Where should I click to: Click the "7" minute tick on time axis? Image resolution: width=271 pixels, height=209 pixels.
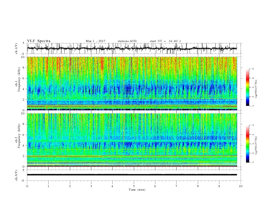(x=177, y=186)
